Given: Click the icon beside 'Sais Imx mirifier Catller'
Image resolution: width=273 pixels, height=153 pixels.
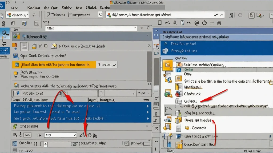Looking at the screenshot, I should (179, 65).
